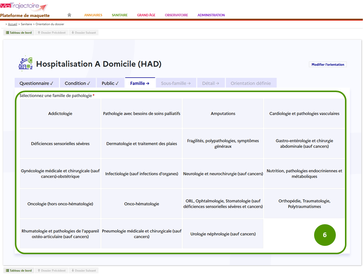Click the top Dossier Précédent button
This screenshot has width=364, height=274.
coord(51,33)
